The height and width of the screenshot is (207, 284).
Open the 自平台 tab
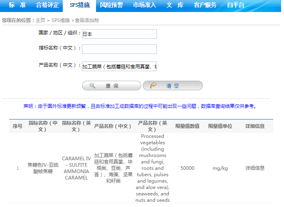pyautogui.click(x=236, y=5)
